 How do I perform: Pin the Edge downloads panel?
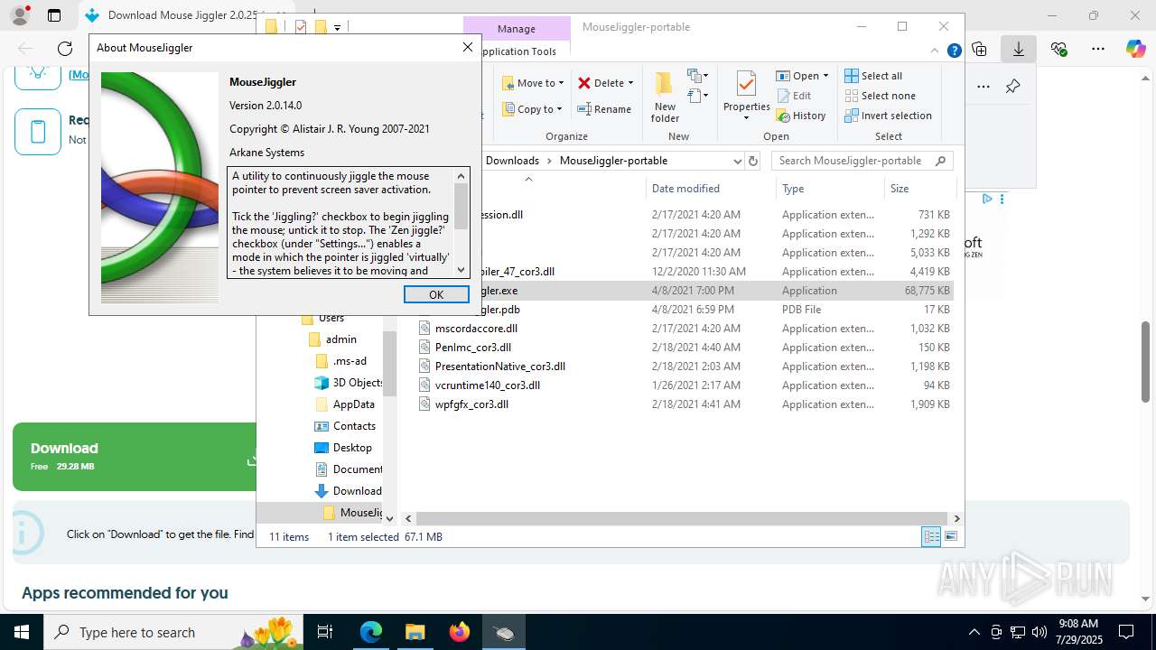1012,87
